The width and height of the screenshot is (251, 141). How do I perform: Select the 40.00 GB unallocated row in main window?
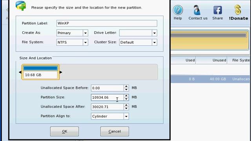211,79
